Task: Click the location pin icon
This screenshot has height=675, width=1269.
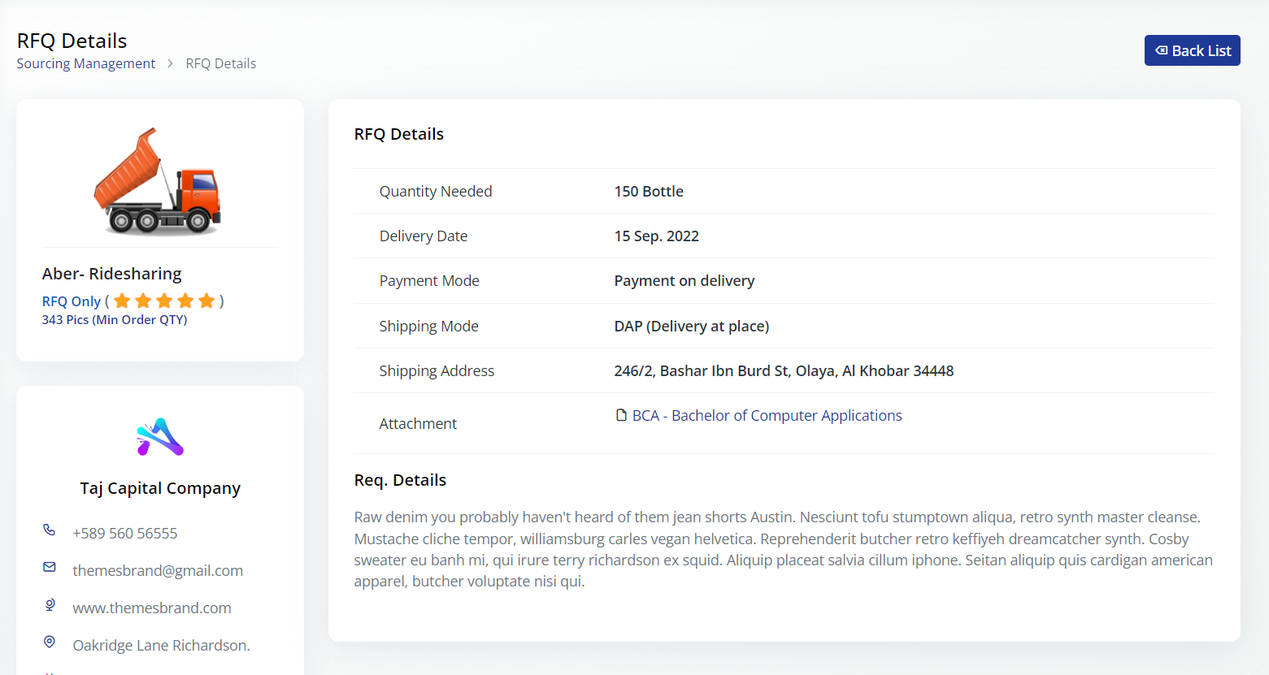Action: click(x=50, y=642)
